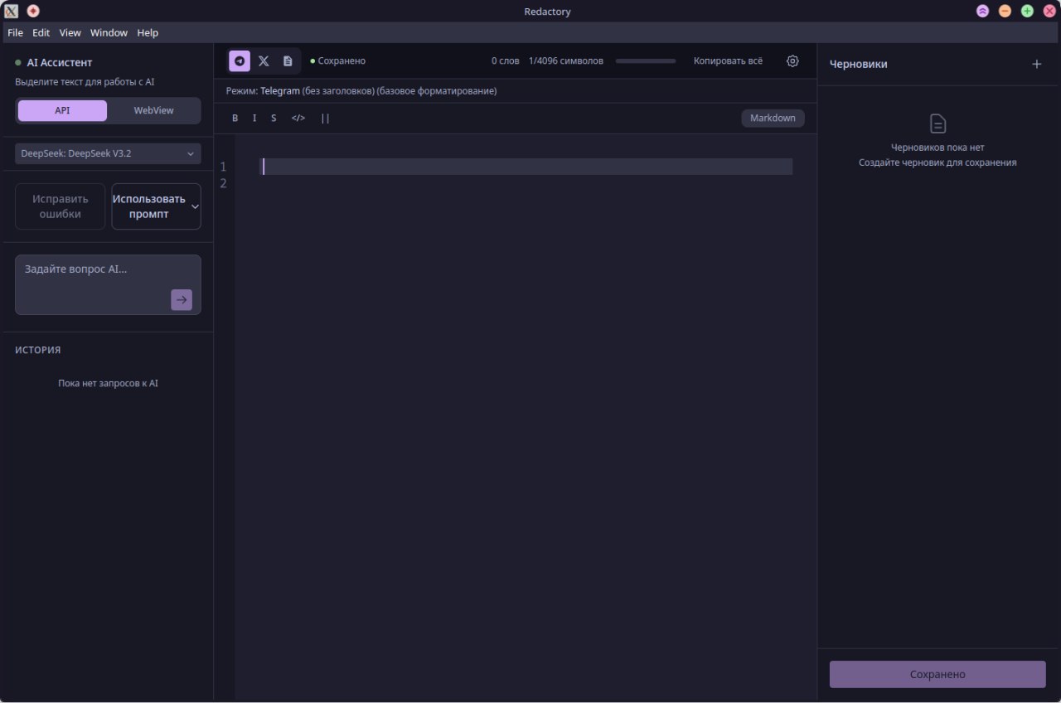This screenshot has height=703, width=1061.
Task: Open the Help menu
Action: point(148,32)
